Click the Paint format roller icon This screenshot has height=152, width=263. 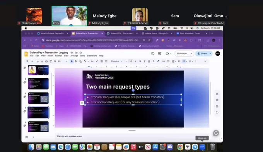51,61
